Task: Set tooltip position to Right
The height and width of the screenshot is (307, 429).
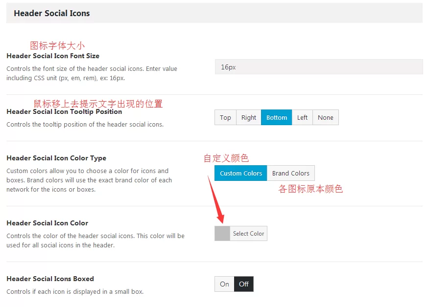Action: [x=249, y=117]
